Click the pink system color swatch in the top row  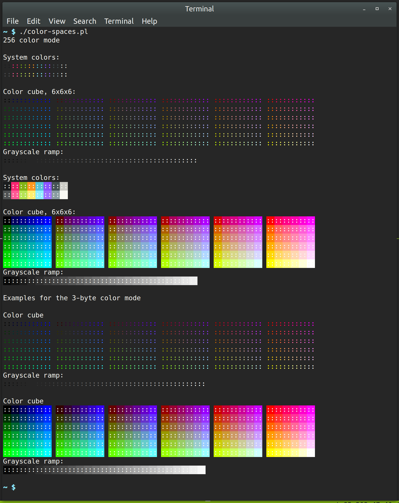15,186
